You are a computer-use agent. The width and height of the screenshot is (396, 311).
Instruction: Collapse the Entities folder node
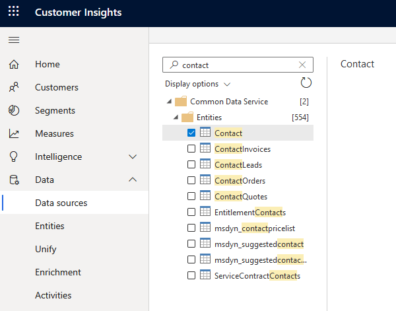pos(176,118)
